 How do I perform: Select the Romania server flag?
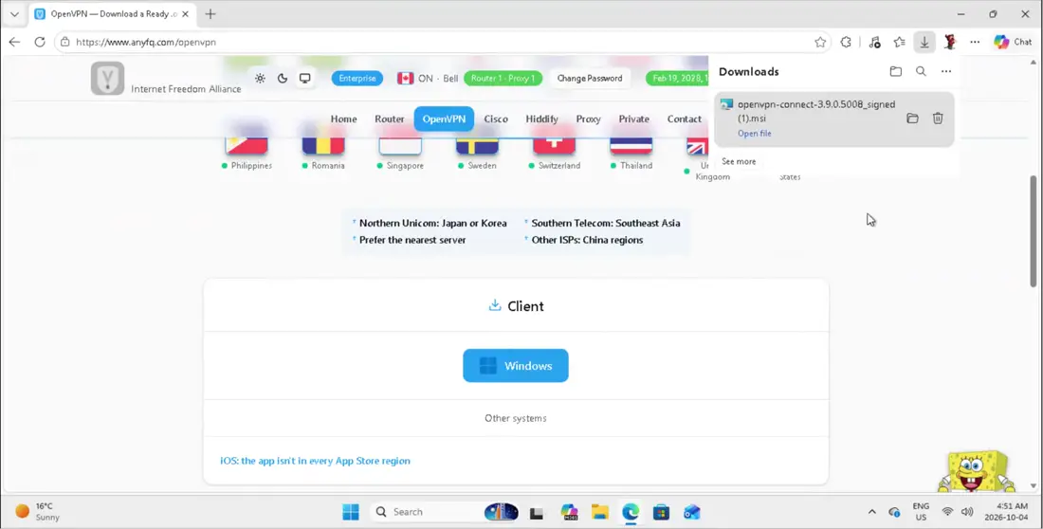pos(323,146)
